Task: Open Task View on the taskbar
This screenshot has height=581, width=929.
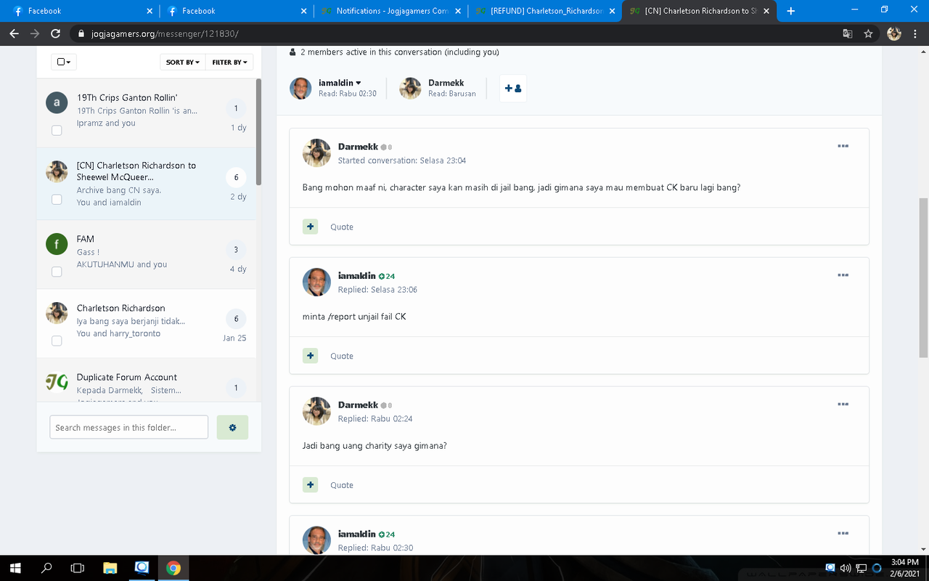Action: [x=78, y=568]
